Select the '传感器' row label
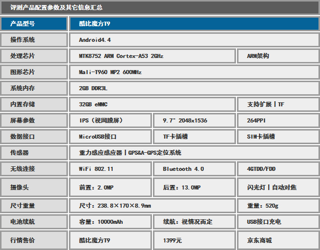The height and width of the screenshot is (250, 320). coord(34,153)
